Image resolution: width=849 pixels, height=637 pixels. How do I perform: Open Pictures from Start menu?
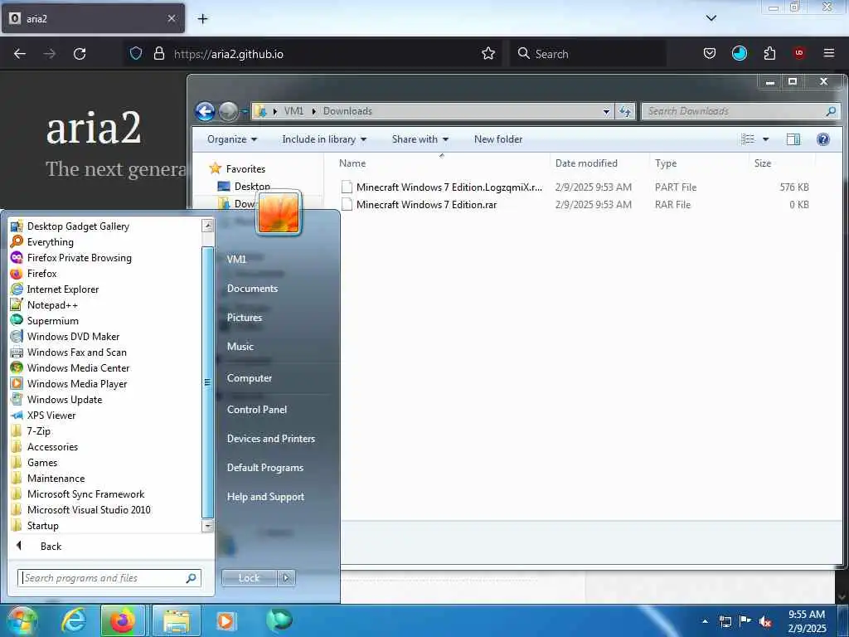pyautogui.click(x=245, y=318)
